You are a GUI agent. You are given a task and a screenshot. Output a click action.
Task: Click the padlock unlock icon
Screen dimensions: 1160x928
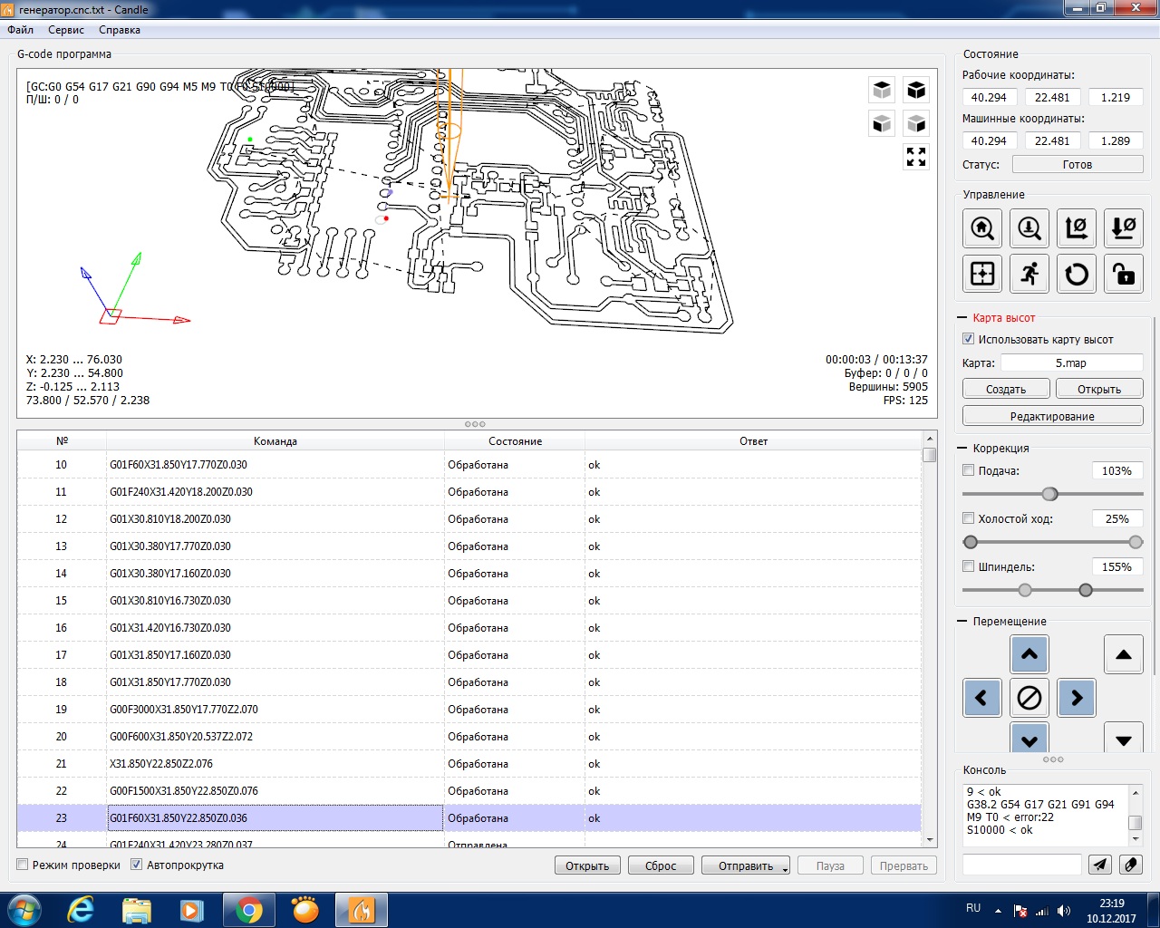point(1124,274)
